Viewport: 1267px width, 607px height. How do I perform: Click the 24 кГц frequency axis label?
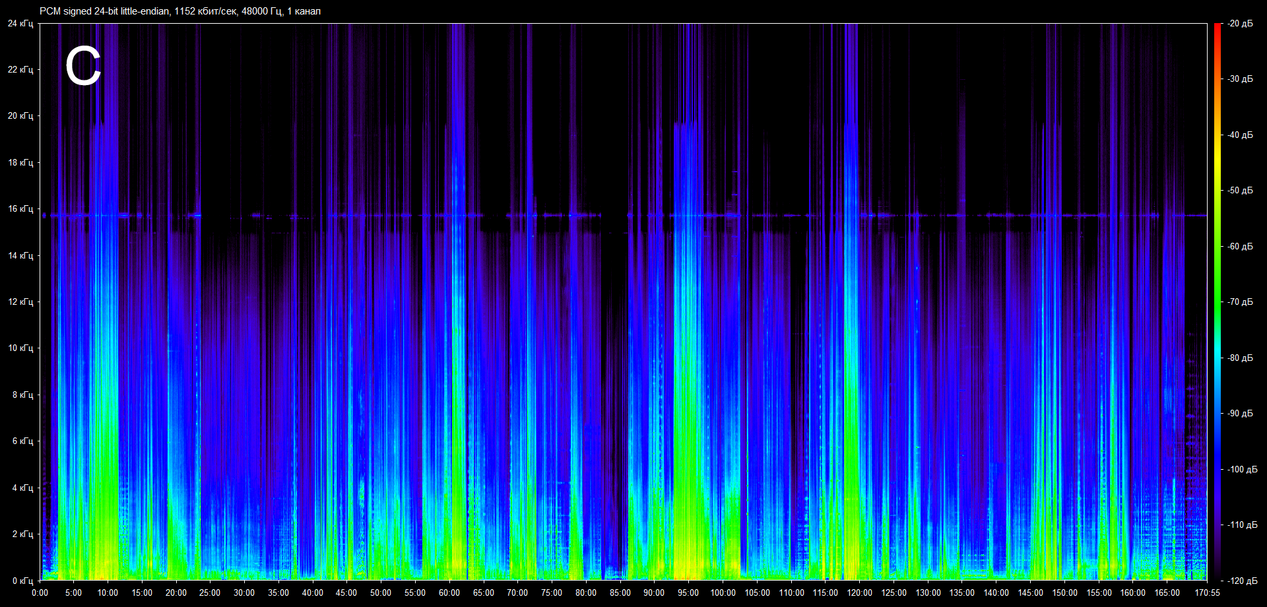click(x=20, y=24)
